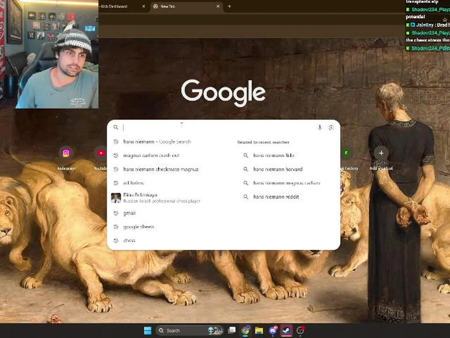Viewport: 450px width, 338px height.
Task: Click the microphone voice search icon
Action: (x=320, y=127)
